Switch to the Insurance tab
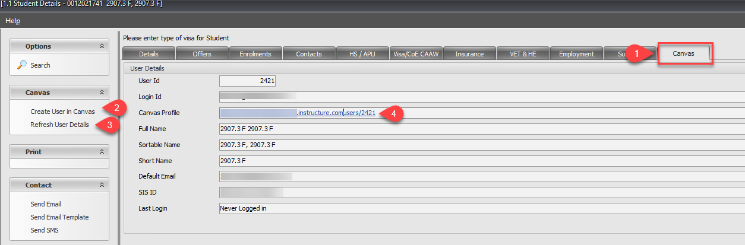 coord(469,54)
